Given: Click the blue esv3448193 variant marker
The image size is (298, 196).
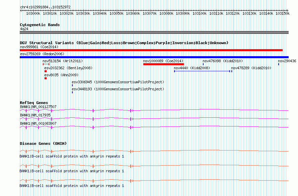Looking at the screenshot, I should tap(72, 92).
